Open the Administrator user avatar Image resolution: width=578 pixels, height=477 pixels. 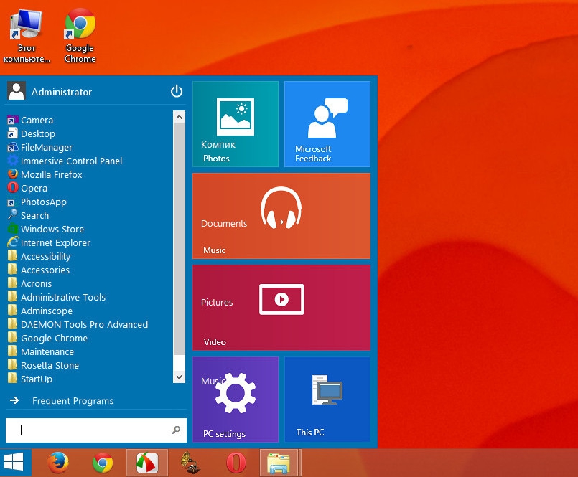[x=17, y=91]
